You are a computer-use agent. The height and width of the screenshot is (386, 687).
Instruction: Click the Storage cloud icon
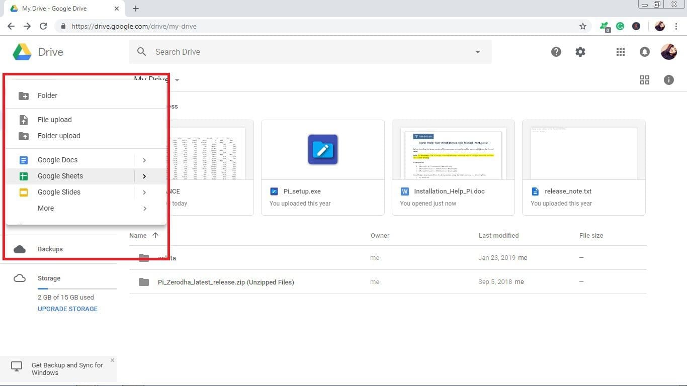20,278
